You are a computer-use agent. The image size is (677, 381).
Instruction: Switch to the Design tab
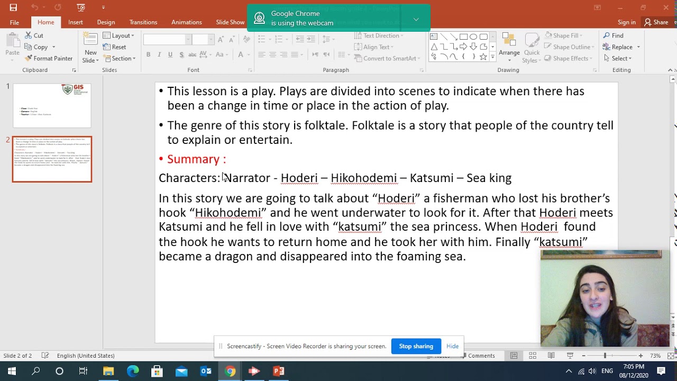pos(106,22)
